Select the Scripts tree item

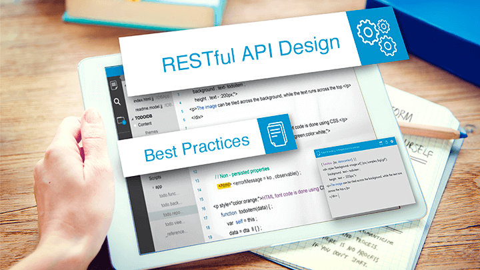[155, 177]
